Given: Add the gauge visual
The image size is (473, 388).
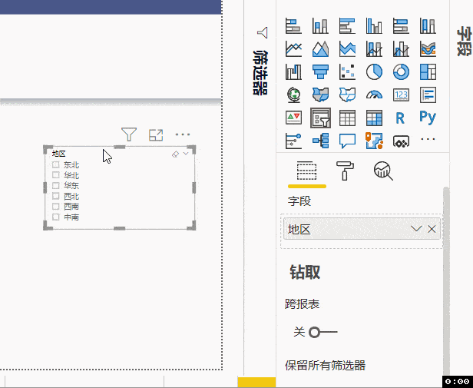Looking at the screenshot, I should pos(374,95).
